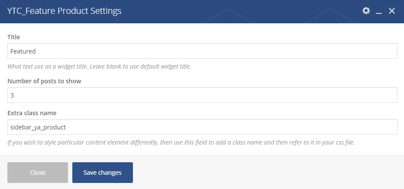Screen dimensions: 404x189
Task: Click the word 'Featured' in the Title box
Action: coord(23,51)
